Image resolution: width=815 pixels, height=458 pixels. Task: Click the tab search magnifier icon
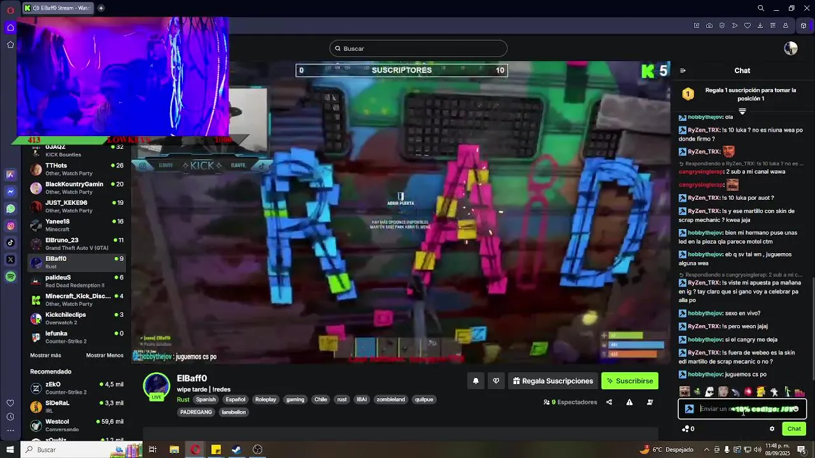click(x=761, y=8)
